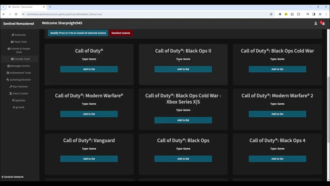The image size is (330, 186).
Task: Click the Welcome Sharpnight945 heading
Action: pos(62,23)
